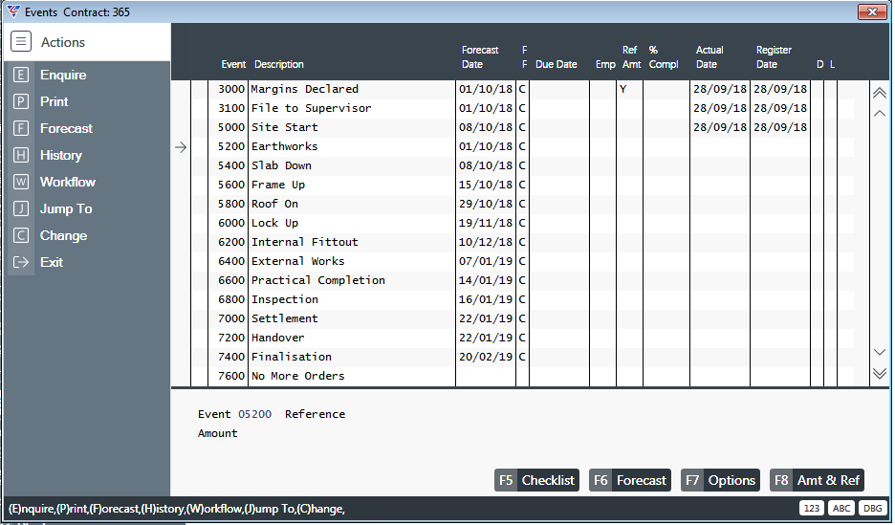Click the 123 status bar indicator

pyautogui.click(x=812, y=509)
